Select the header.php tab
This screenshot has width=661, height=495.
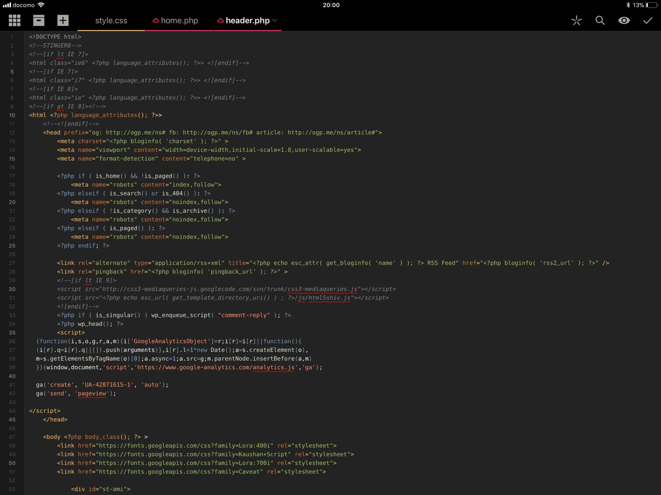coord(247,21)
